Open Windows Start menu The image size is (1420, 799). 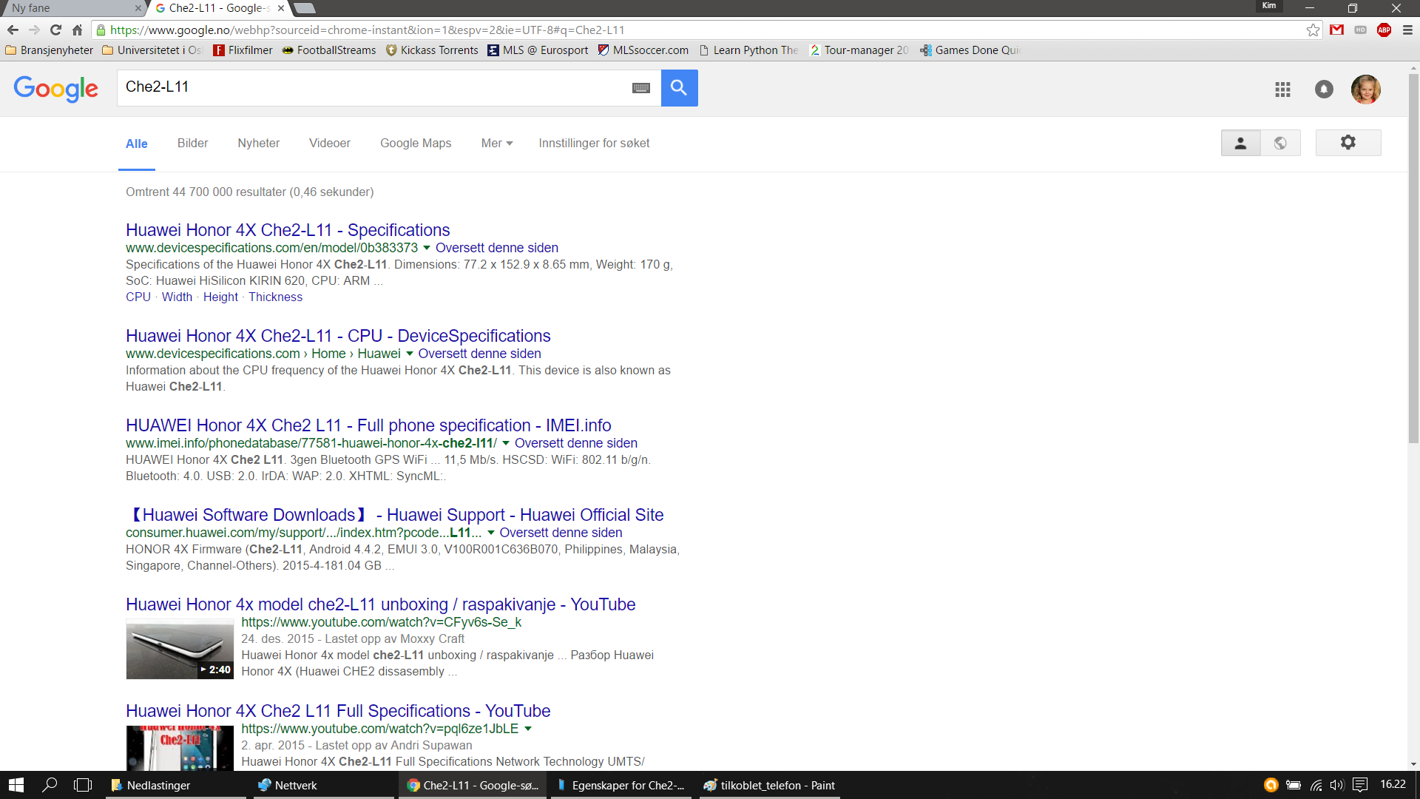coord(16,785)
